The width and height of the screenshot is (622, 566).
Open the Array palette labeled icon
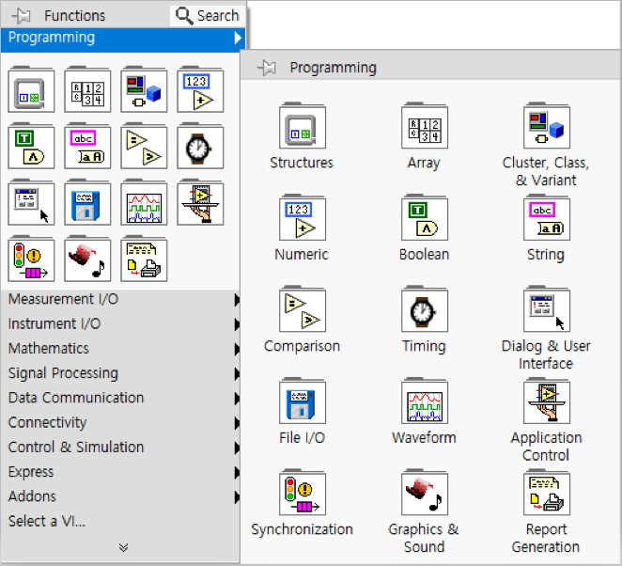[x=425, y=126]
